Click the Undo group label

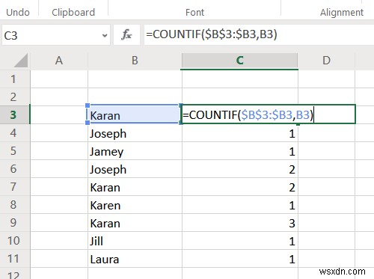(18, 13)
